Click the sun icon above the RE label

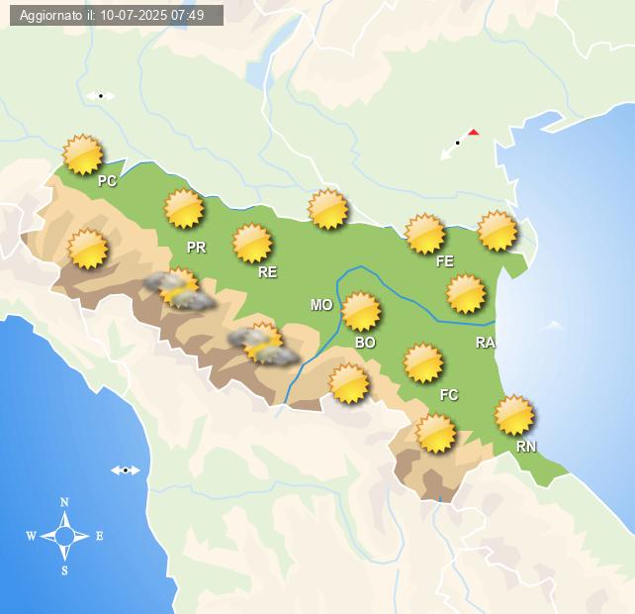click(x=252, y=244)
